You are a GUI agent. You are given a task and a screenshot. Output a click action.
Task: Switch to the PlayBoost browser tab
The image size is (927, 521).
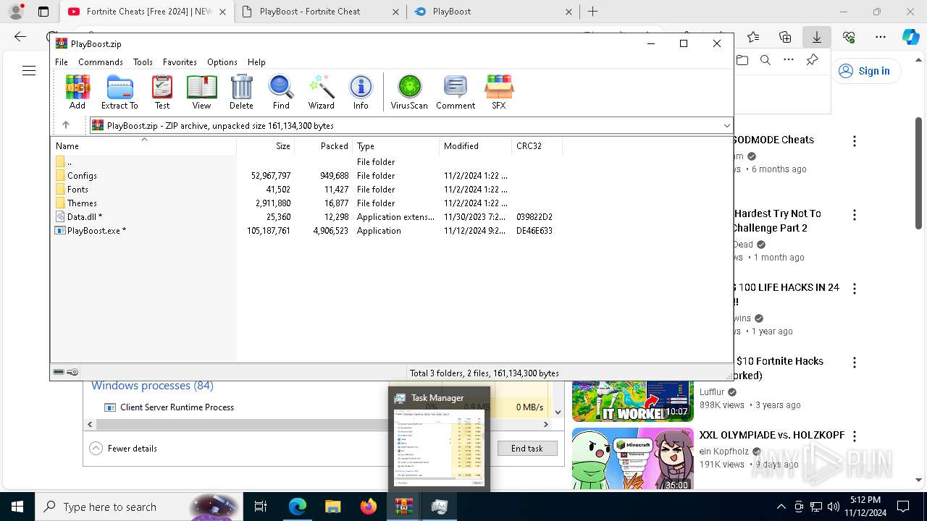493,12
